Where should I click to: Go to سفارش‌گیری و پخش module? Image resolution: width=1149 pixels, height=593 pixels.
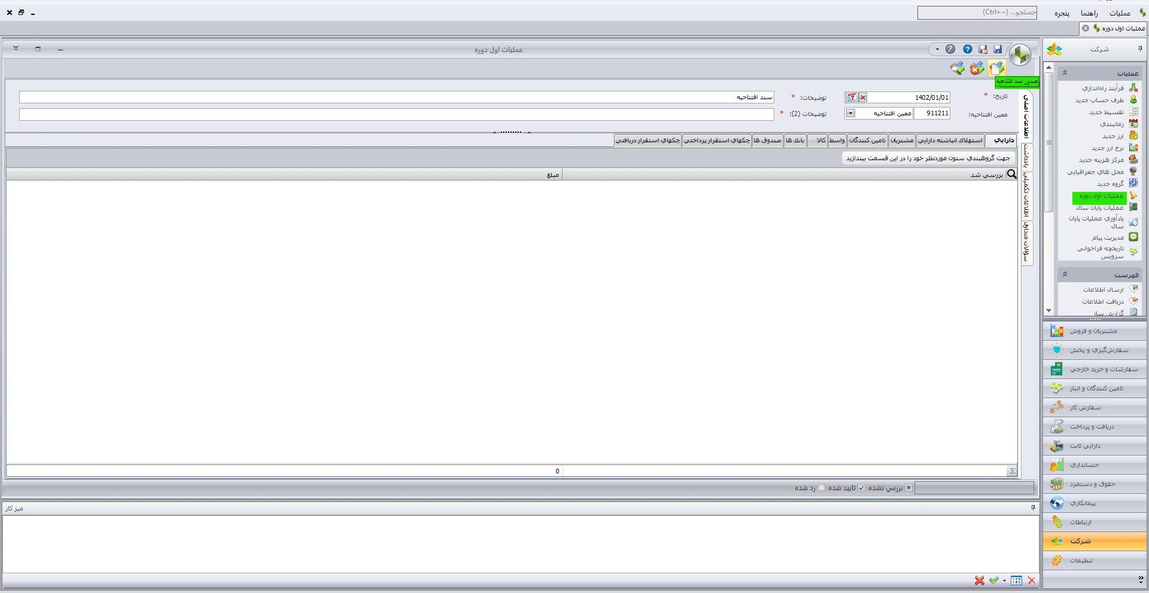click(x=1095, y=350)
